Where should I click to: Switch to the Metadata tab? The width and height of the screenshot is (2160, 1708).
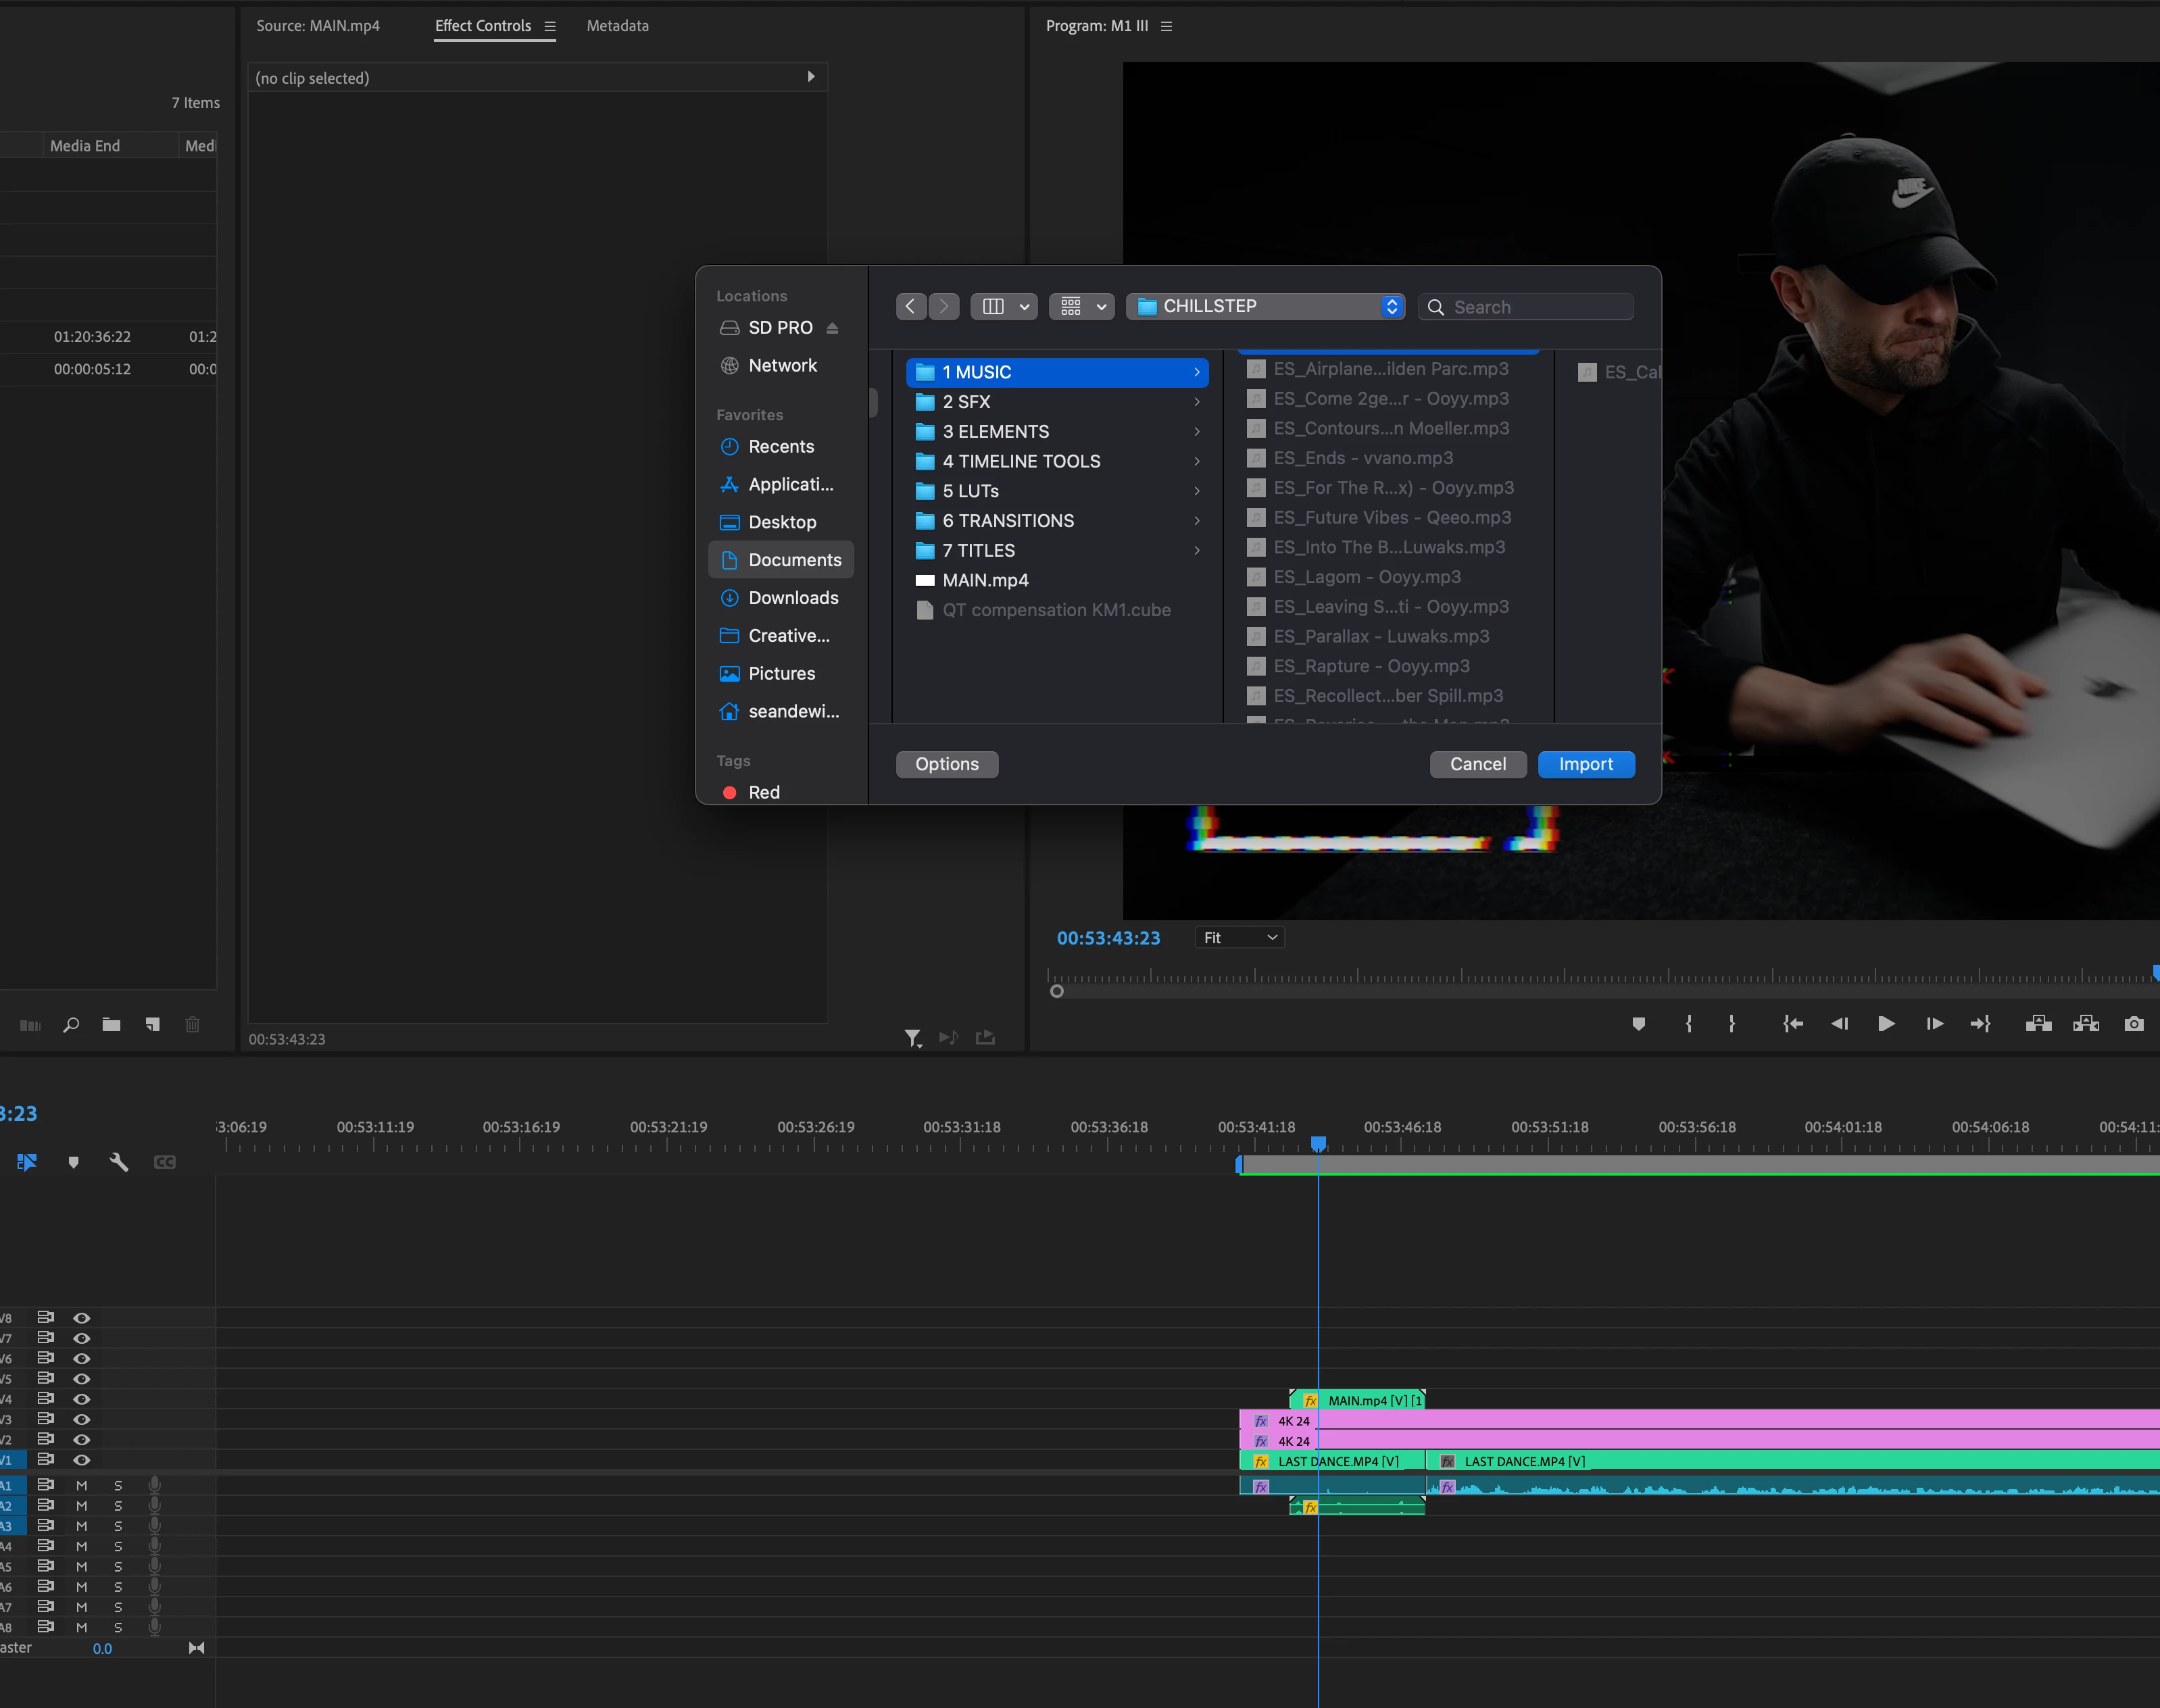click(617, 26)
